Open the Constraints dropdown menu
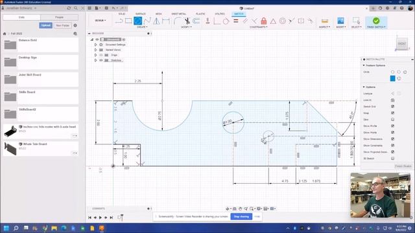This screenshot has width=415, height=233. [x=259, y=27]
